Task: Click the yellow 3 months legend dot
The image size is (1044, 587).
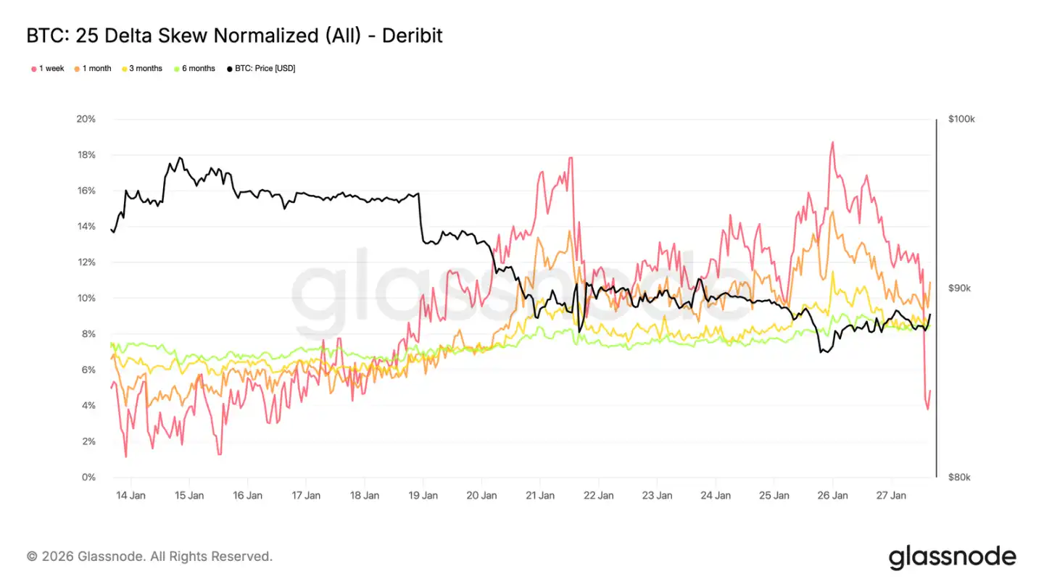Action: 124,69
